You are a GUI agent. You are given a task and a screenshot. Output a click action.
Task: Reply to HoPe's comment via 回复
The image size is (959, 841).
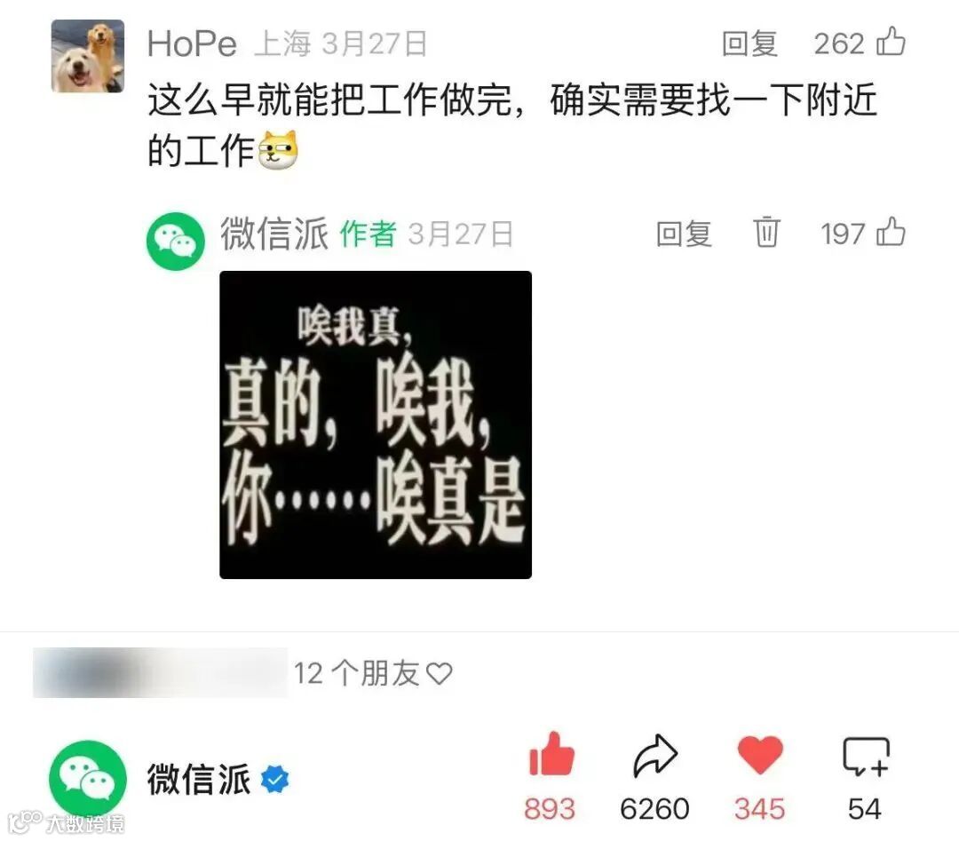(x=749, y=44)
